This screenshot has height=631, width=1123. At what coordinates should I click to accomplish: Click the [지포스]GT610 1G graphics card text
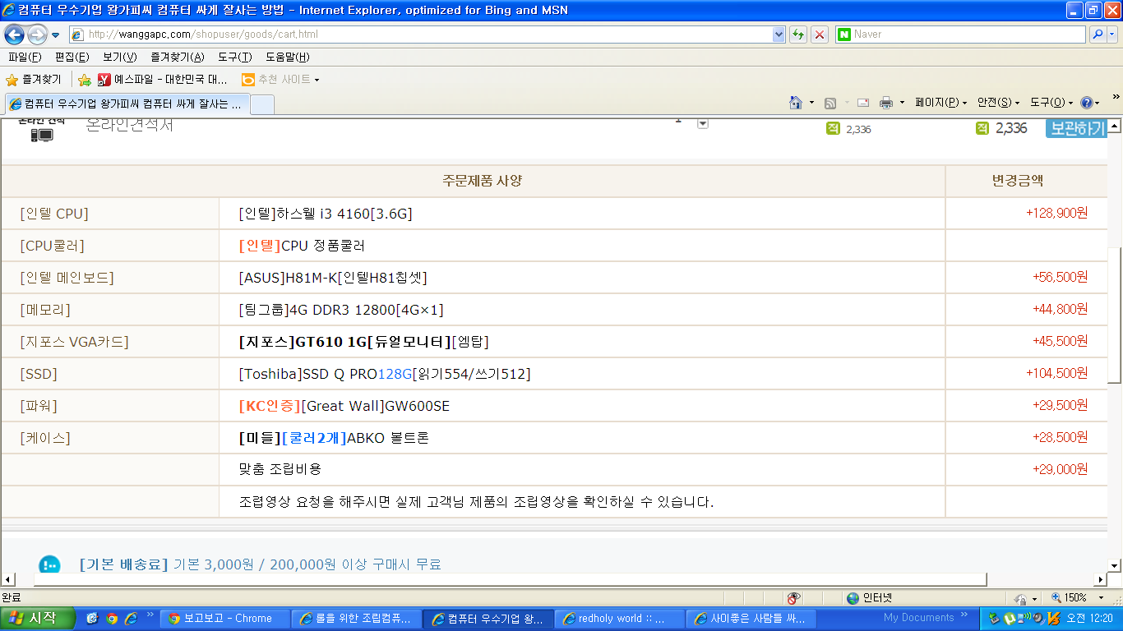point(363,342)
